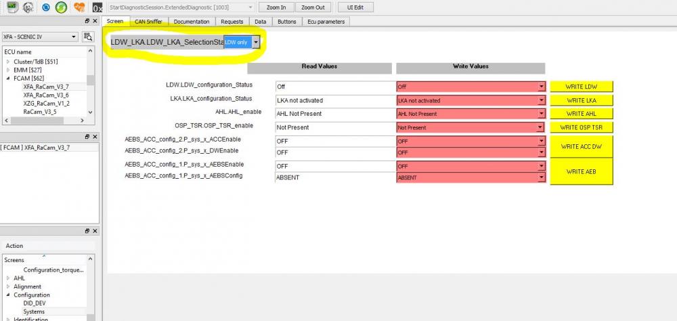Open the Documentation tab
Screen dimensions: 677x321
(x=192, y=22)
